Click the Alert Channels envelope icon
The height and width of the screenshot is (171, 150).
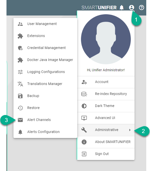click(x=20, y=120)
